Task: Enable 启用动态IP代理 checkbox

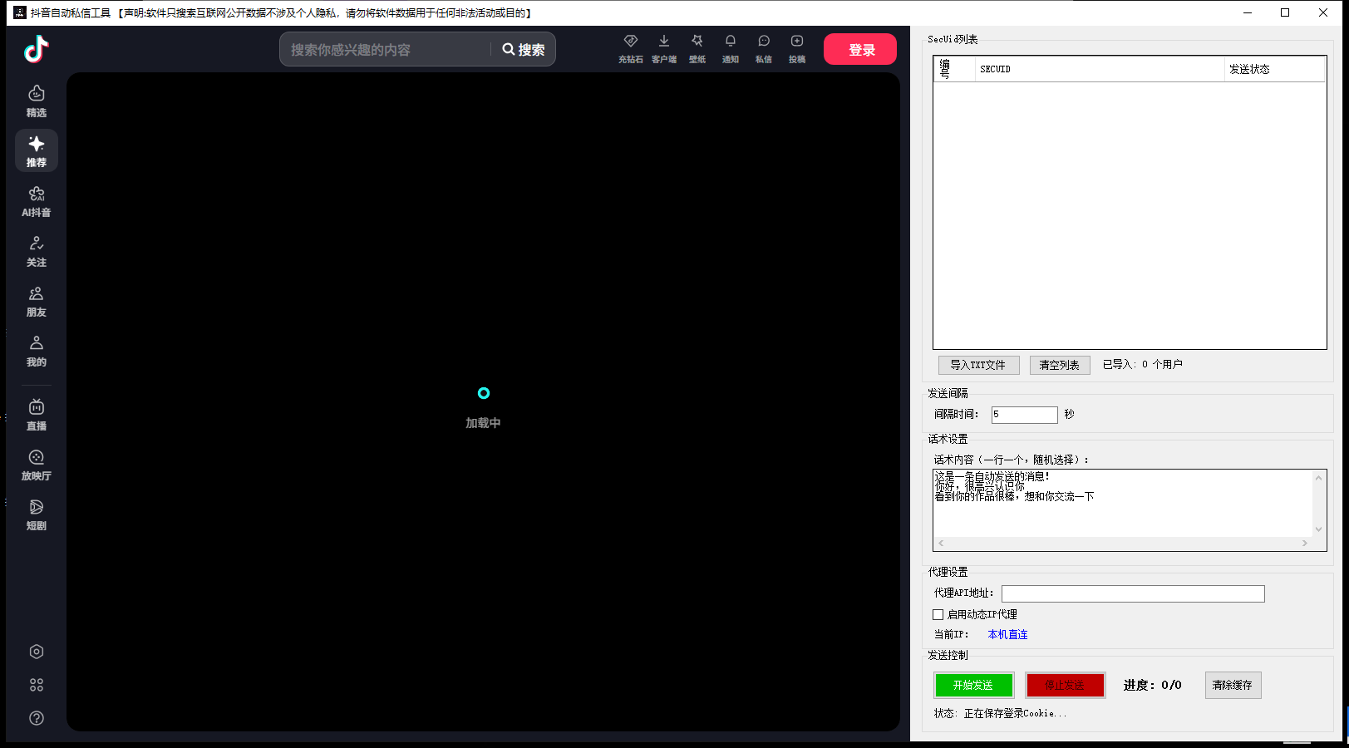Action: [938, 614]
